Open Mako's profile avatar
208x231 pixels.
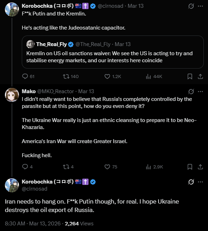pyautogui.click(x=12, y=95)
